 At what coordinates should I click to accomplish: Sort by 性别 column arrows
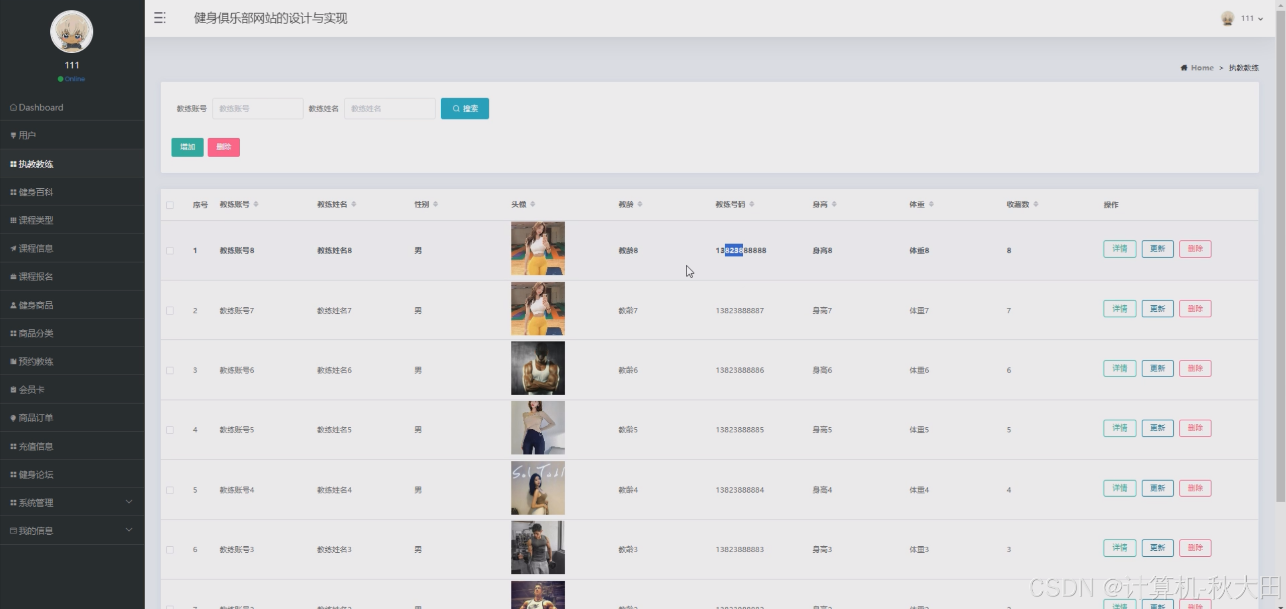tap(435, 204)
